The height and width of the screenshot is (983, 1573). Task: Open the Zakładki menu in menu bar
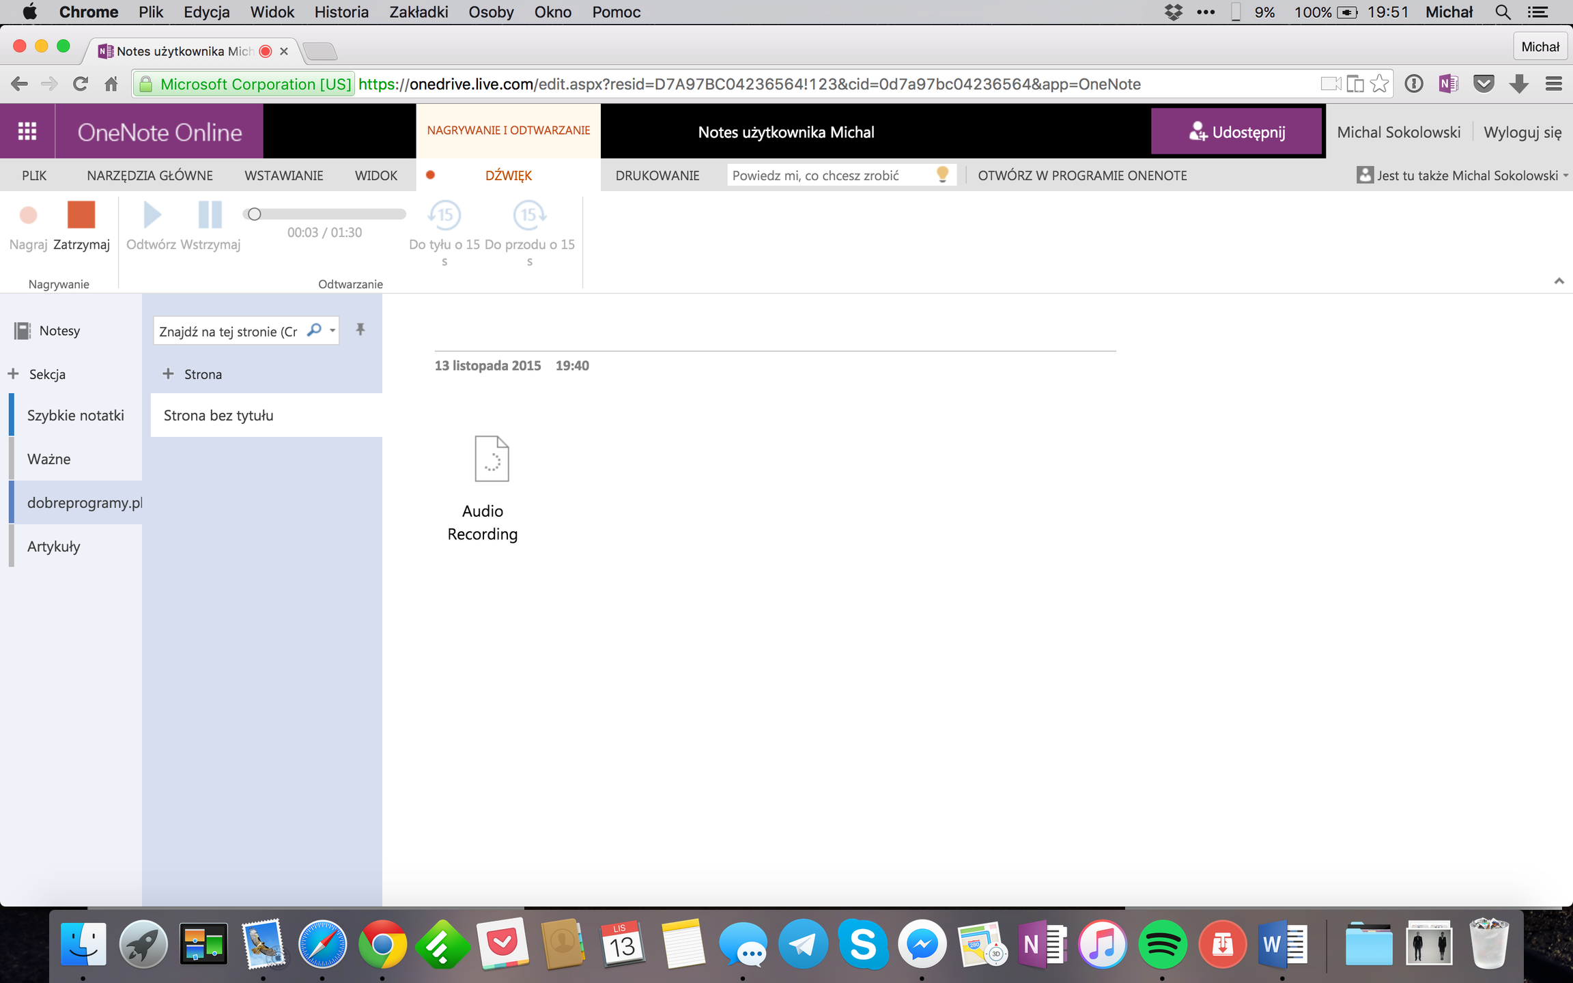418,12
